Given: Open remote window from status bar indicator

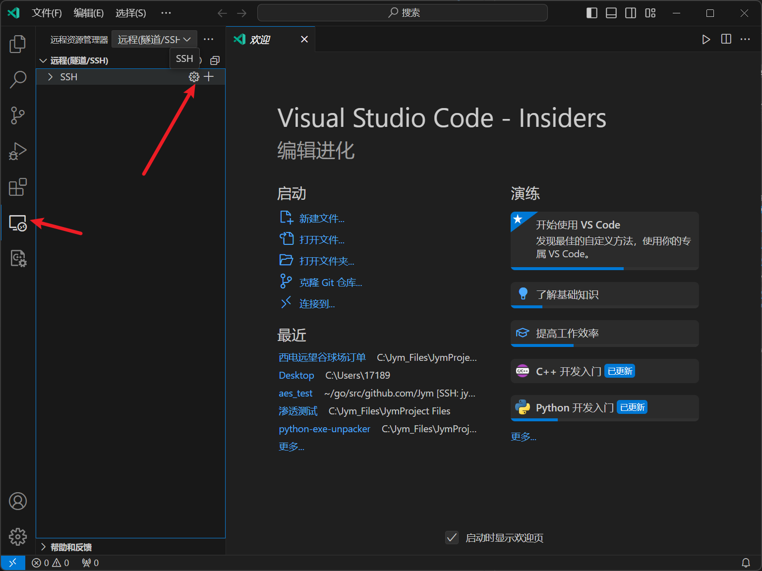Looking at the screenshot, I should [x=13, y=563].
